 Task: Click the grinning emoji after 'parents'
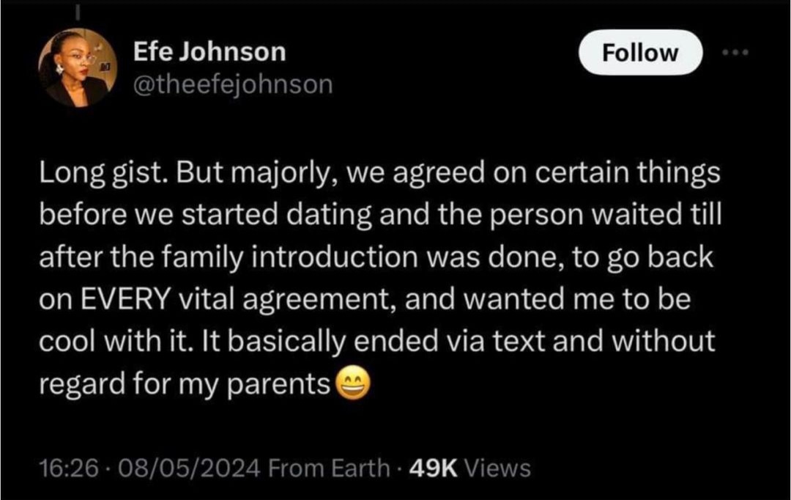pos(352,383)
